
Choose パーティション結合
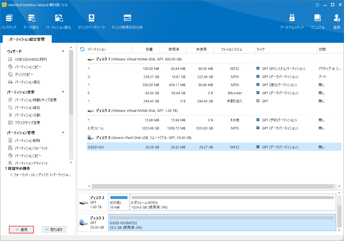(x=24, y=108)
